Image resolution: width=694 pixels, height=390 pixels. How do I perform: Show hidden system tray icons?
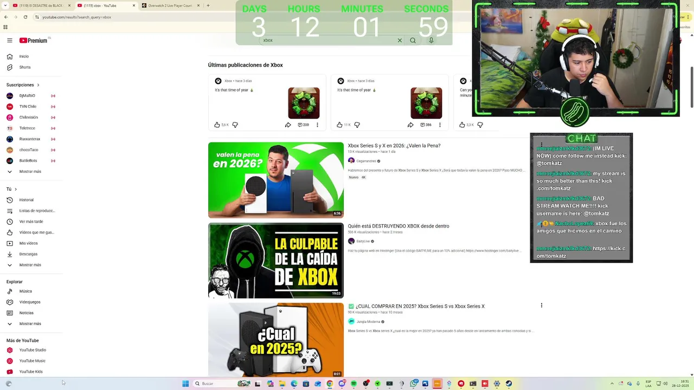[x=612, y=383]
